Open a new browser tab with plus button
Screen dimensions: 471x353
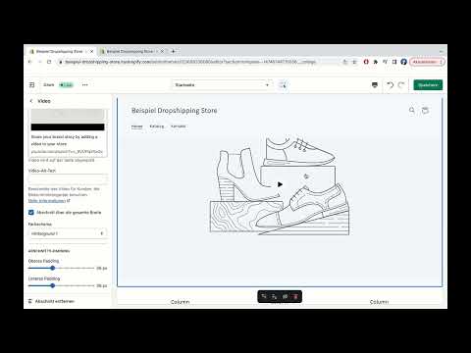[174, 51]
